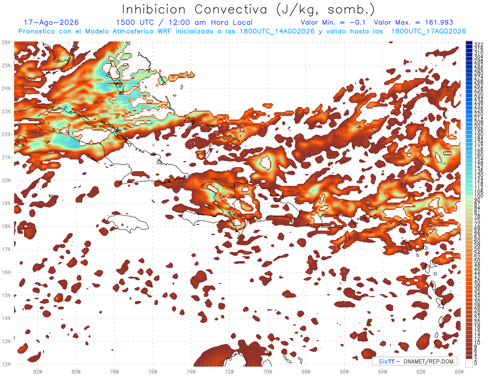Click the '70W' longitude label

click(268, 371)
